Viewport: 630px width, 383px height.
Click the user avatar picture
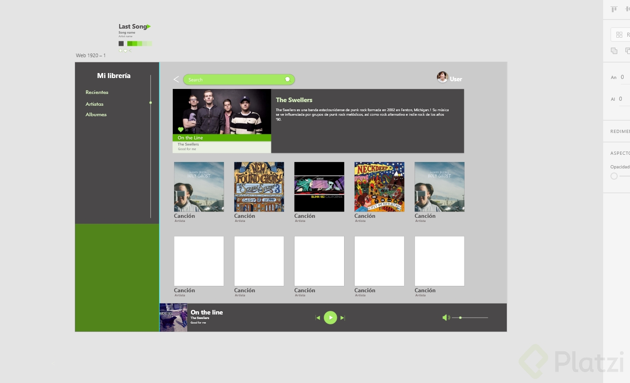(x=442, y=77)
